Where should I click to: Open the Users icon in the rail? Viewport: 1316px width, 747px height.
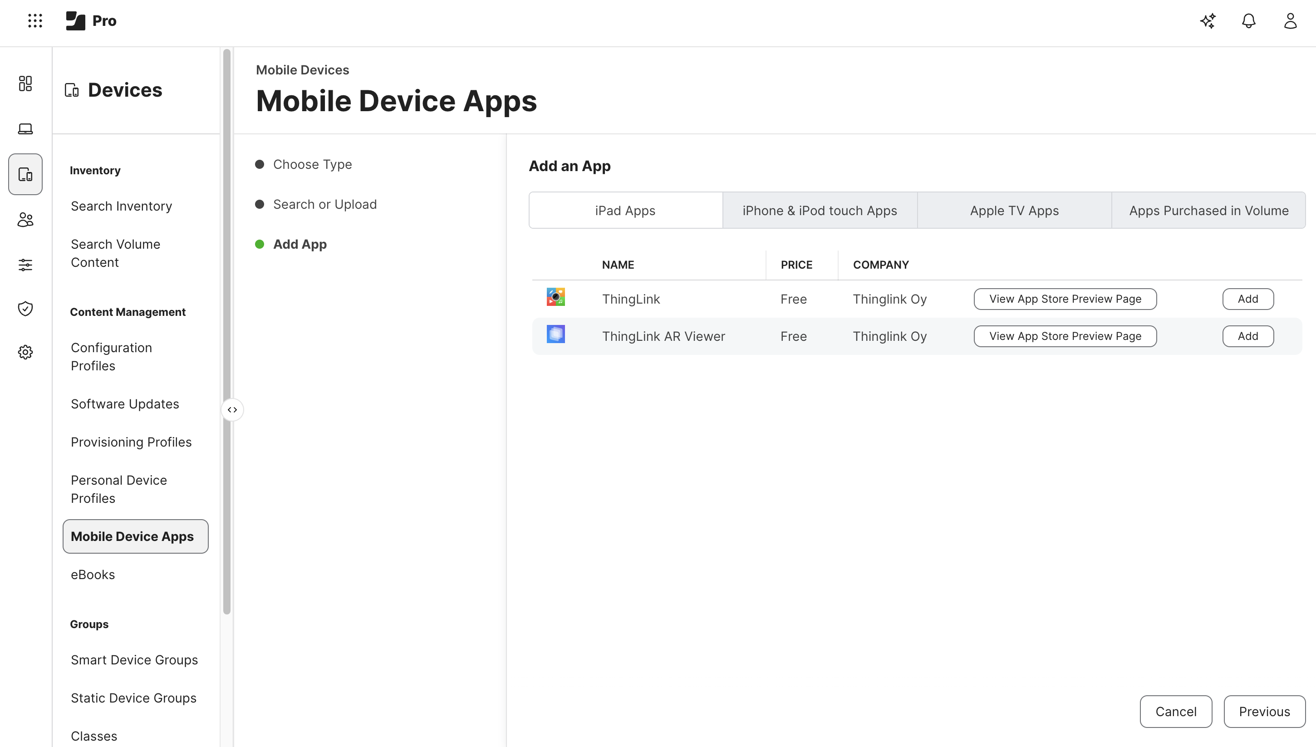(25, 220)
